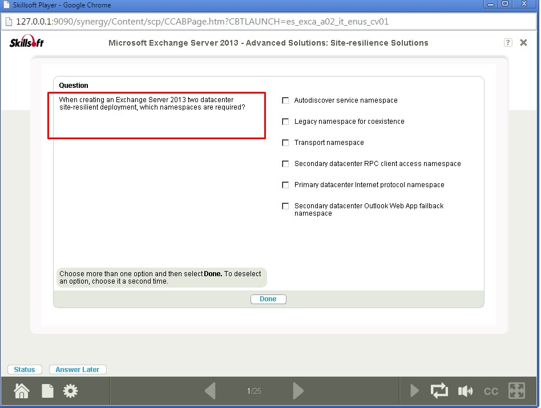Click the course title heading text
541x408 pixels.
tap(268, 43)
